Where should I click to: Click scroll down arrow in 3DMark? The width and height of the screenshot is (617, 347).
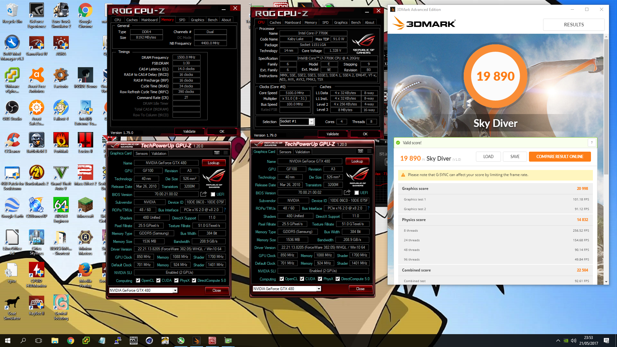pyautogui.click(x=606, y=282)
